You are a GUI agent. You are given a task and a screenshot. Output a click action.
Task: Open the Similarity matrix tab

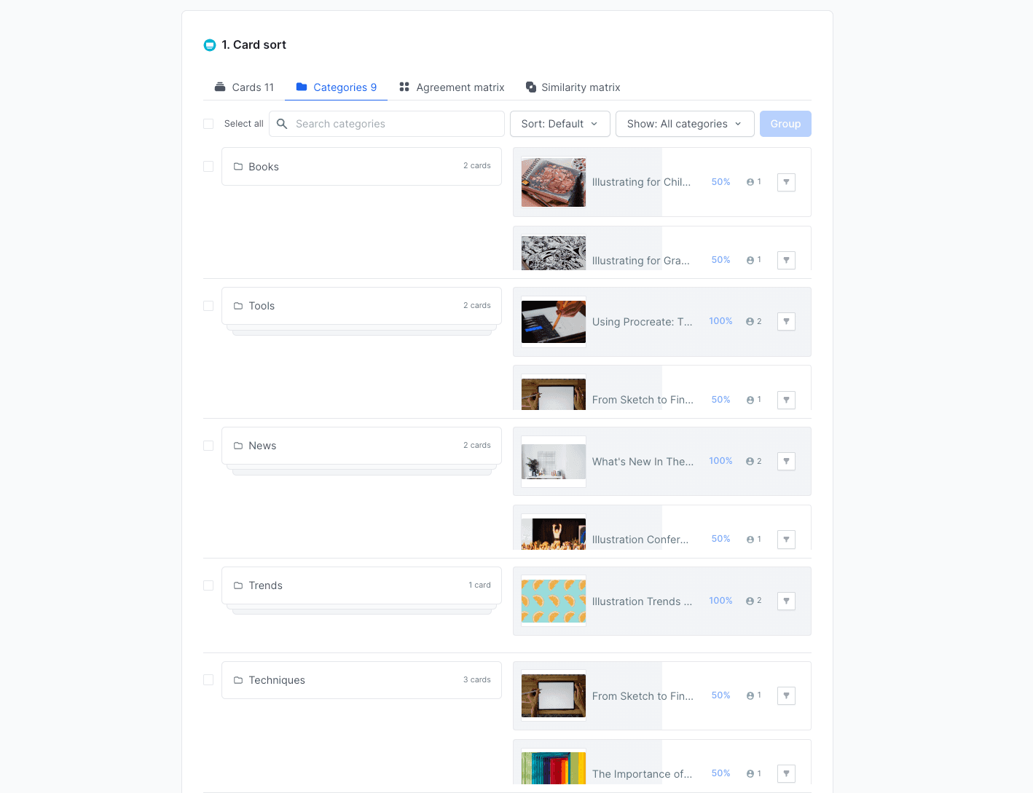(573, 87)
